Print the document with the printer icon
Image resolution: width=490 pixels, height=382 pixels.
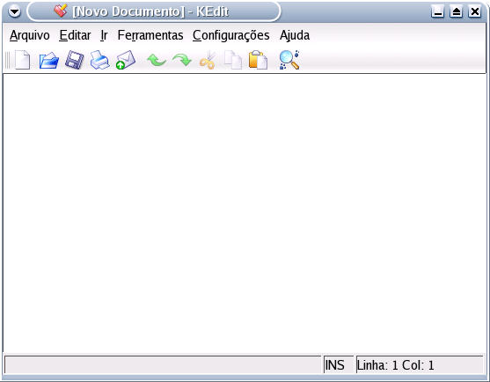coord(99,60)
